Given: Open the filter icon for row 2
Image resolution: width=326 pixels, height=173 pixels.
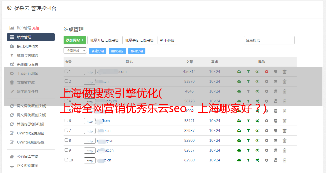Looking at the screenshot, I should tap(248, 81).
